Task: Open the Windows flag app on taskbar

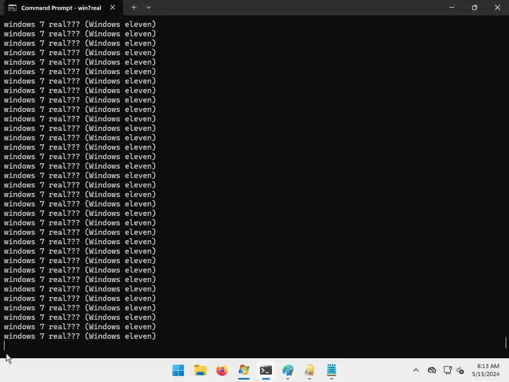Action: (244, 370)
